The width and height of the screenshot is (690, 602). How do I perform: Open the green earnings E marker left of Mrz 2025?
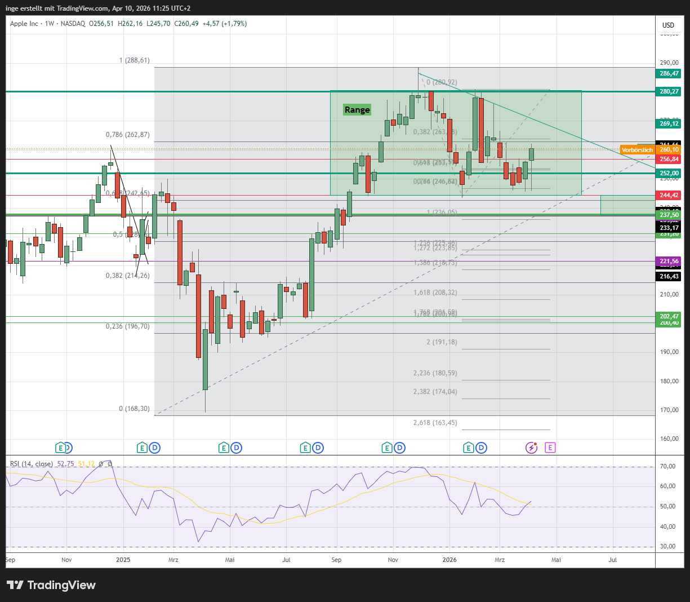click(142, 448)
